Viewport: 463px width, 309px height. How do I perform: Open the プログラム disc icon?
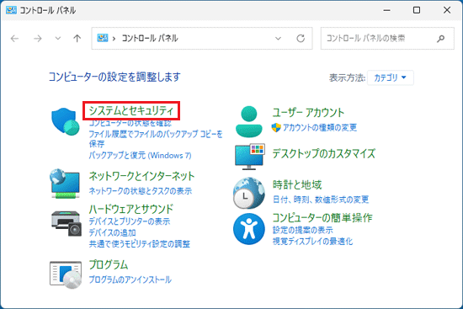pyautogui.click(x=66, y=274)
